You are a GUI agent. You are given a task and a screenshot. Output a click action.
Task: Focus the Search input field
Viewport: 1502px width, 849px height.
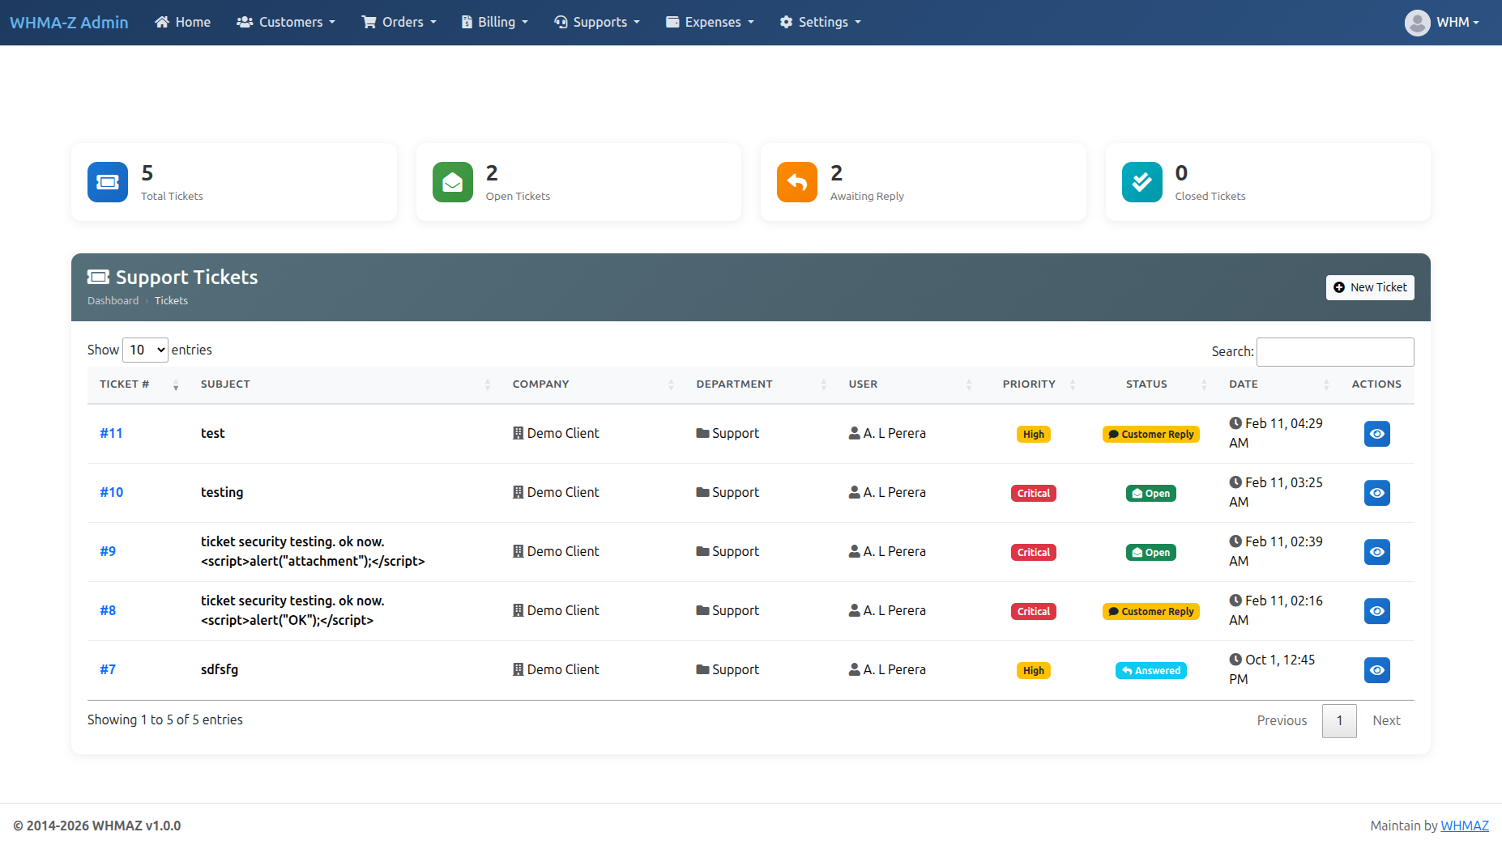(1335, 352)
